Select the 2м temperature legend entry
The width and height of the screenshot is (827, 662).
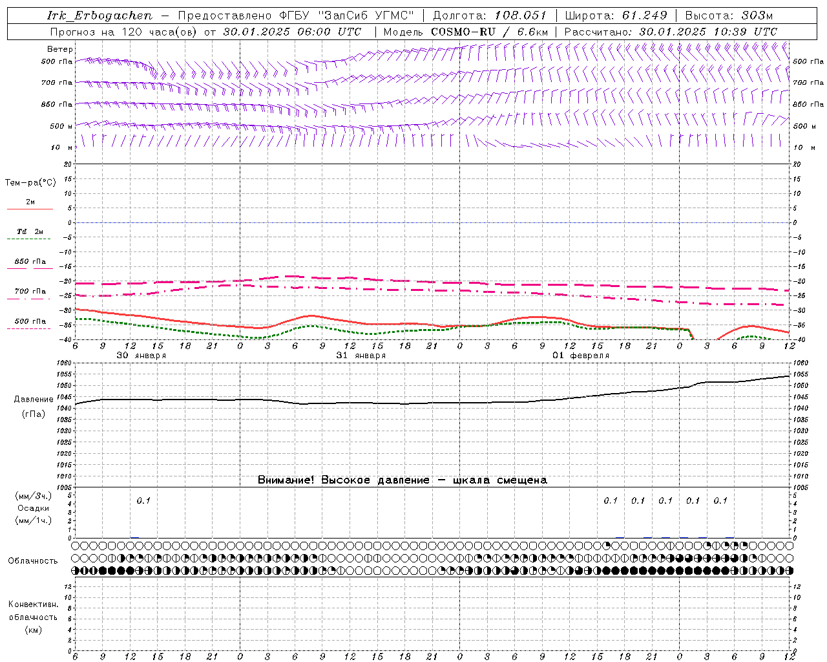(30, 202)
